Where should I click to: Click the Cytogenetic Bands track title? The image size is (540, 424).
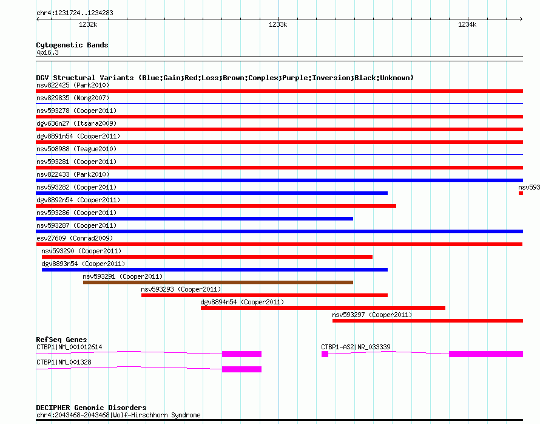click(x=72, y=45)
